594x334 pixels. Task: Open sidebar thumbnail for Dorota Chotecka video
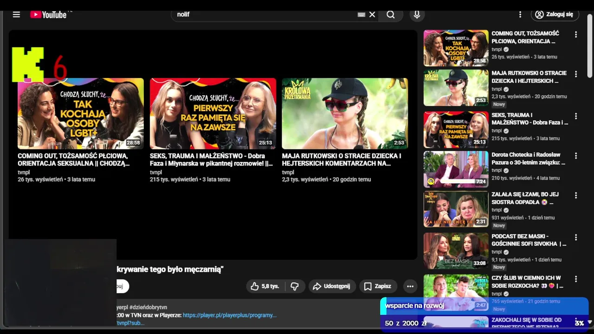456,169
